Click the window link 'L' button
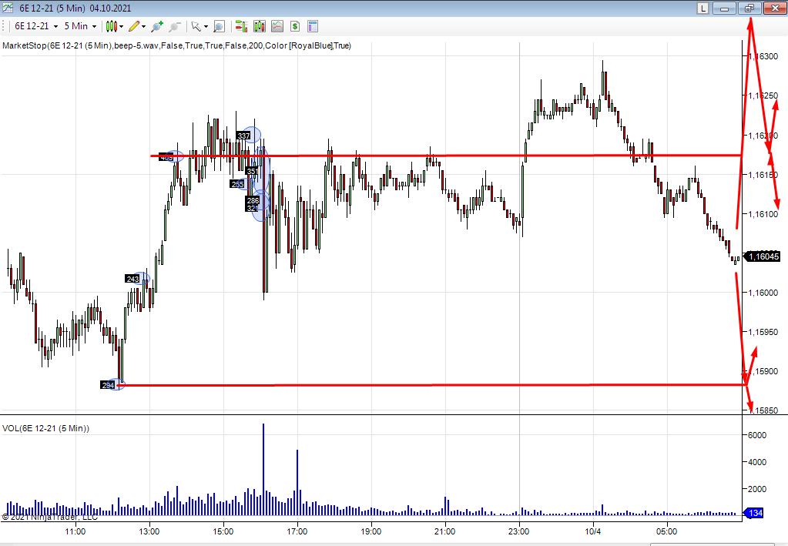Screen dimensions: 788x546 tap(702, 8)
